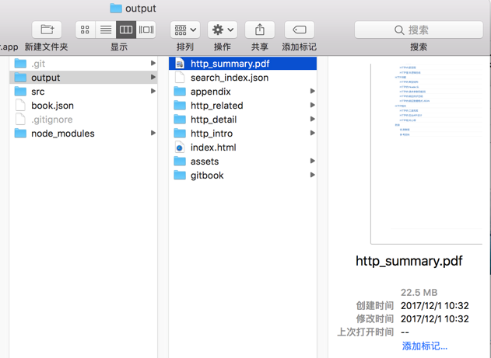Expand arrow beside node_modules

coord(153,133)
